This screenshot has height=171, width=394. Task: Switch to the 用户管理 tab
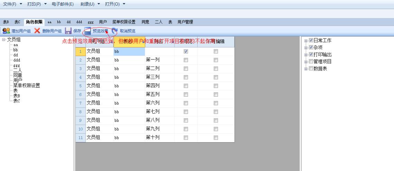(185, 22)
